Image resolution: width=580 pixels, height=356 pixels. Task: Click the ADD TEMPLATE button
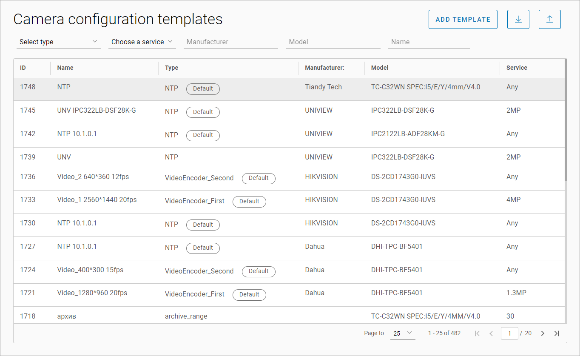[463, 20]
